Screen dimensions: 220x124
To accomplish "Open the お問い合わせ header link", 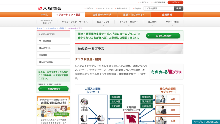I will point(122,9).
